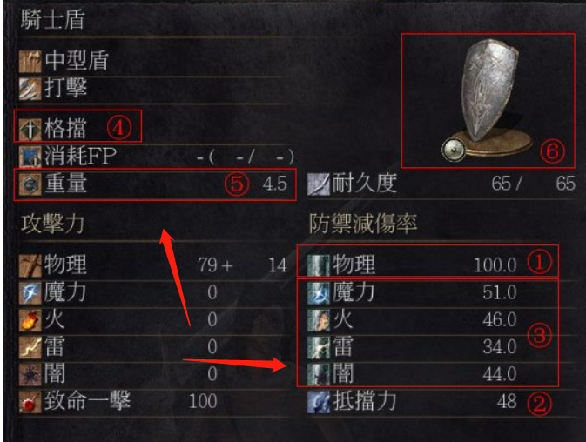Image resolution: width=586 pixels, height=442 pixels.
Task: Click the 闇 dark attack icon
Action: (30, 374)
